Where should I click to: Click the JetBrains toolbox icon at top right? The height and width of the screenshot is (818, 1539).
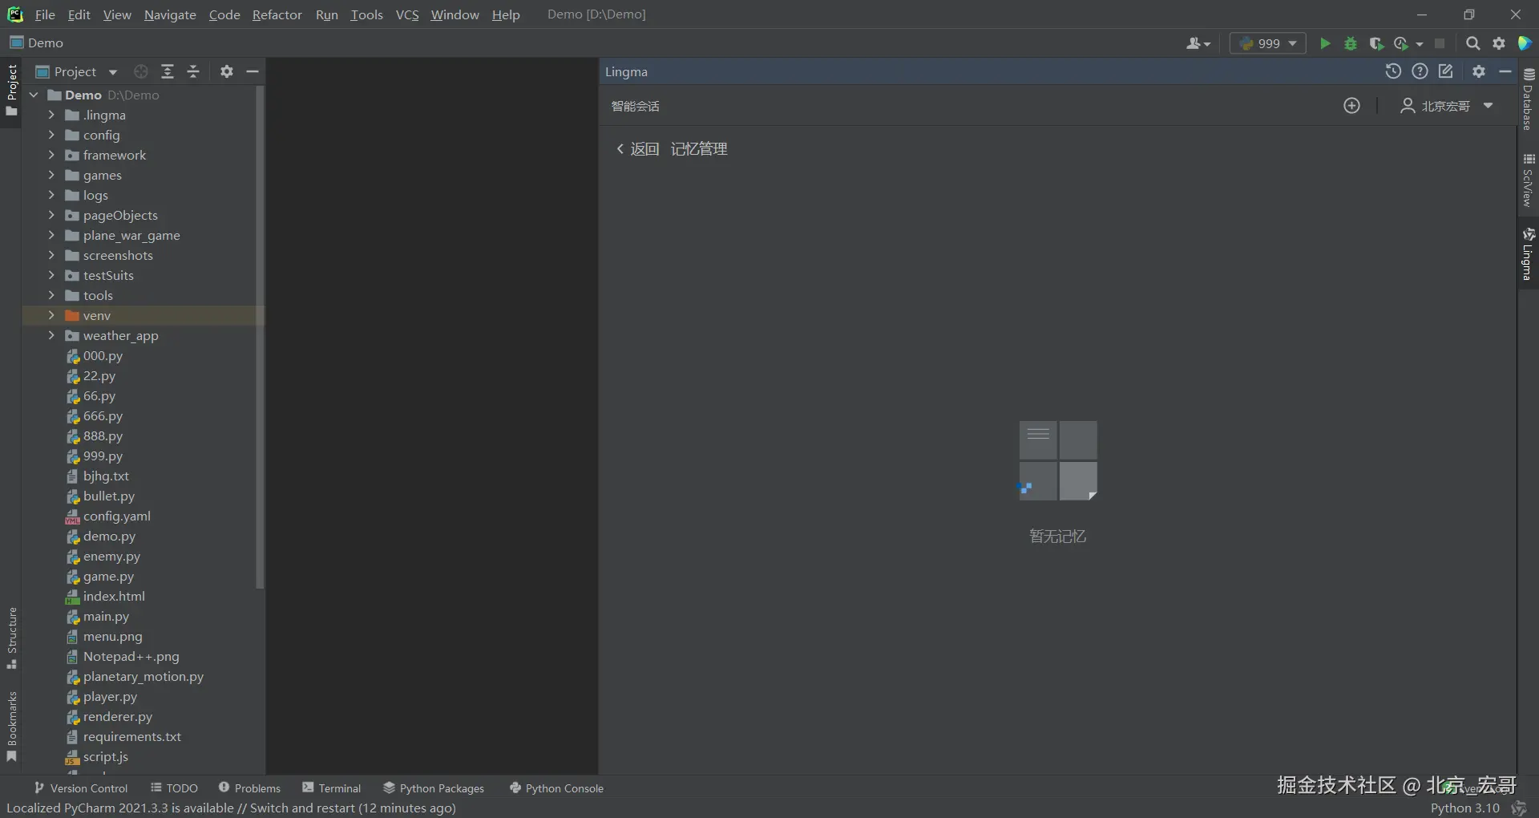[x=1525, y=43]
